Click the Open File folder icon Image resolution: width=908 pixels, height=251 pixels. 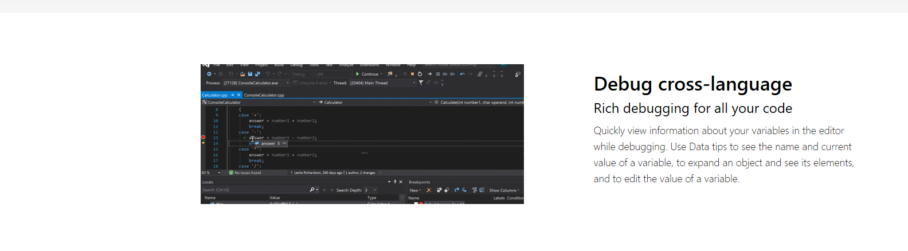[x=242, y=74]
